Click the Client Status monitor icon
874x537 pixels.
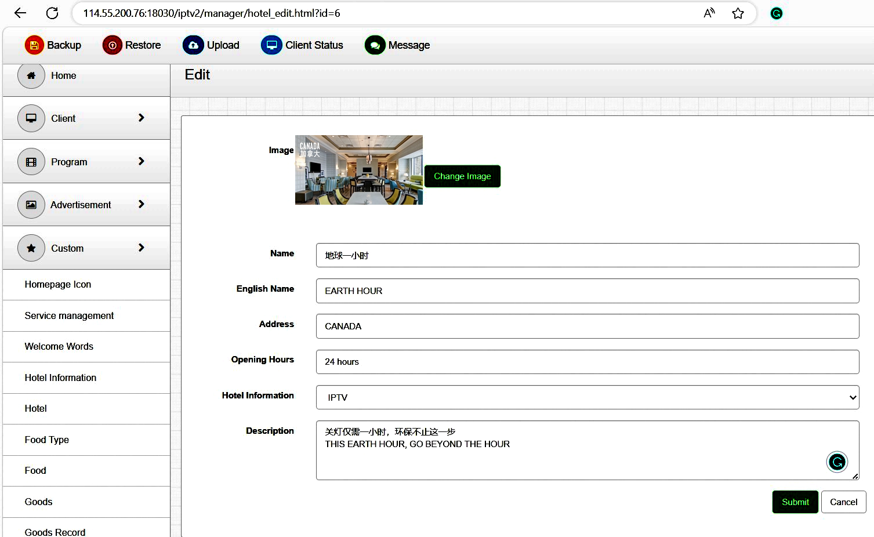click(x=271, y=45)
